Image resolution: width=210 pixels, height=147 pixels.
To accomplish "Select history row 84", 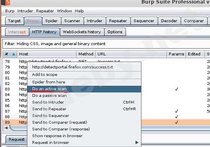I will (7, 95).
